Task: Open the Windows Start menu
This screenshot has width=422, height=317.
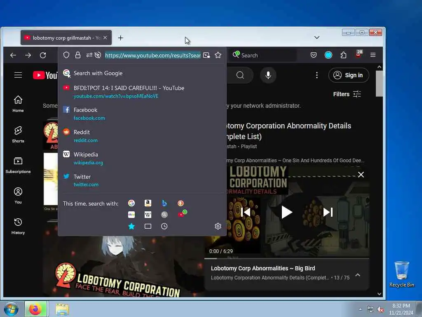Action: [x=11, y=309]
